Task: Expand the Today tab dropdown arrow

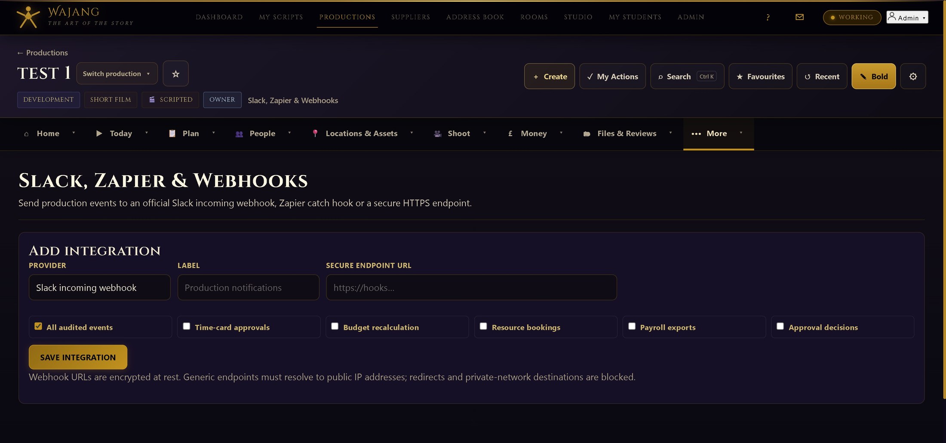Action: (x=147, y=133)
